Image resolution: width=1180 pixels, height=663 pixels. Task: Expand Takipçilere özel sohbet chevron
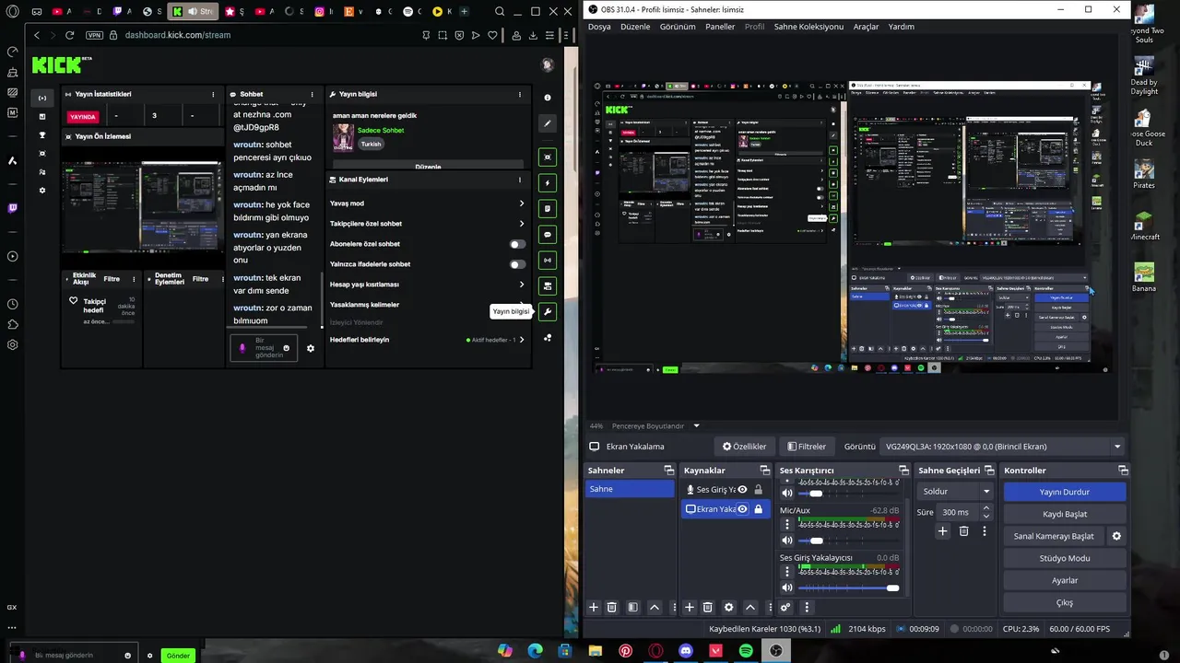coord(522,224)
